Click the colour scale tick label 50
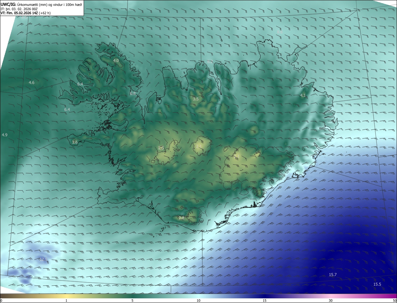This screenshot has width=397, height=303. [x=395, y=301]
